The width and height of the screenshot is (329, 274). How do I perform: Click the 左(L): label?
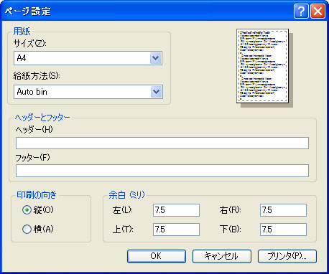coord(122,210)
